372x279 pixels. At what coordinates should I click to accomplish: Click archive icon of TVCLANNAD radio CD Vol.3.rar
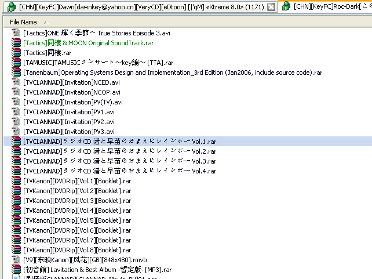point(16,161)
